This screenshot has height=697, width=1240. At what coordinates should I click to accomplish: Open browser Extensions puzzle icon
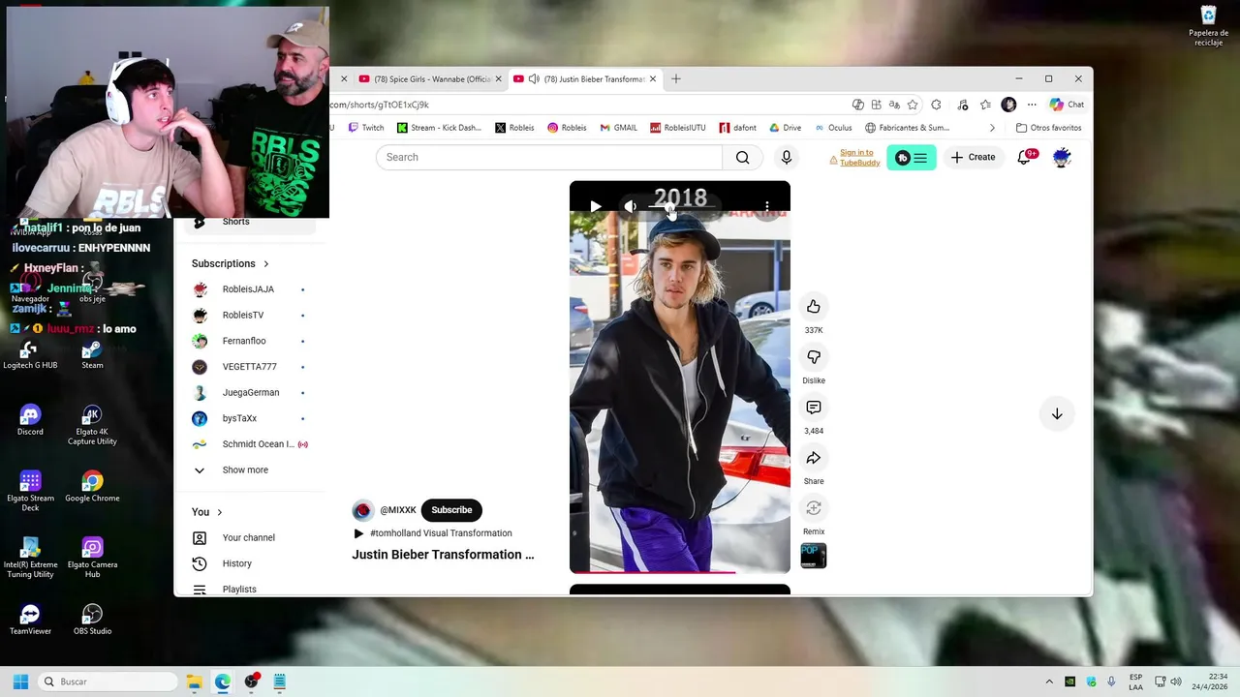[936, 105]
